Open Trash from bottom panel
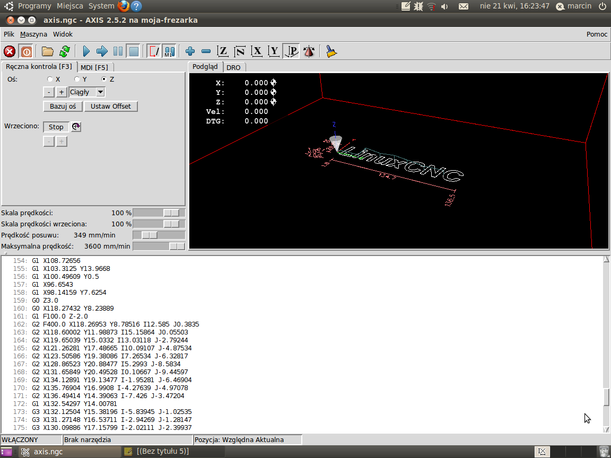 (604, 452)
